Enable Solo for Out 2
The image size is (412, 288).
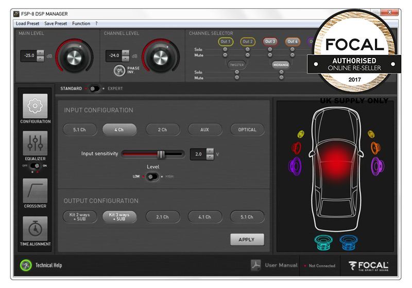pos(248,49)
